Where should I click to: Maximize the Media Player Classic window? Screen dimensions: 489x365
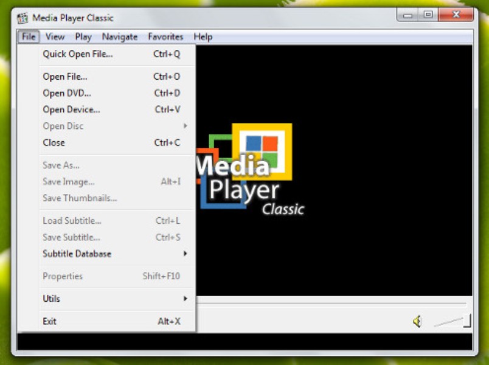click(428, 15)
